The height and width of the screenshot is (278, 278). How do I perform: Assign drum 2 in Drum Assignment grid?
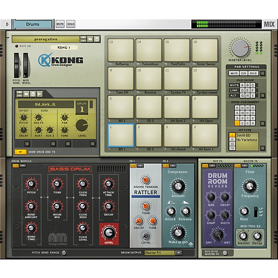point(242,123)
